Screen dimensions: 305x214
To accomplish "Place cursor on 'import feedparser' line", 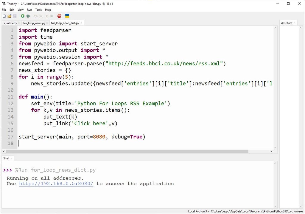I will (x=45, y=30).
